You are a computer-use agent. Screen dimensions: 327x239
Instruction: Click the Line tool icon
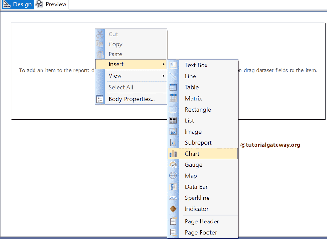coord(173,76)
